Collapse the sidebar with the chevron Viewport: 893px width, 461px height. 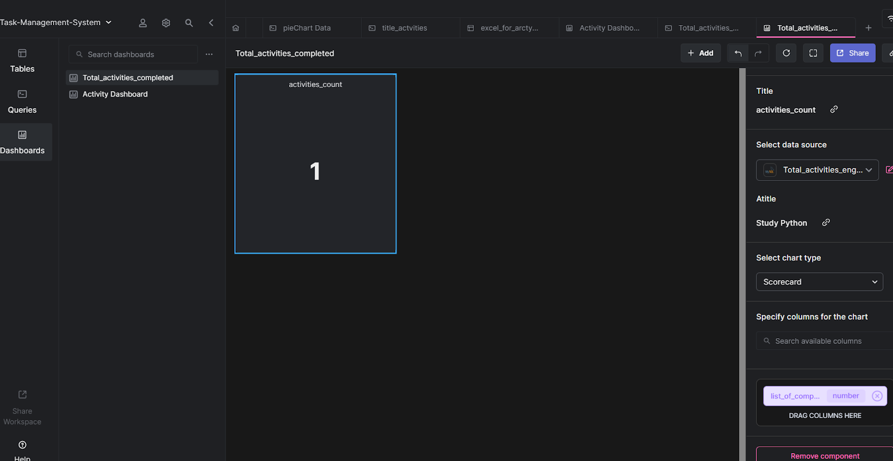(x=211, y=23)
